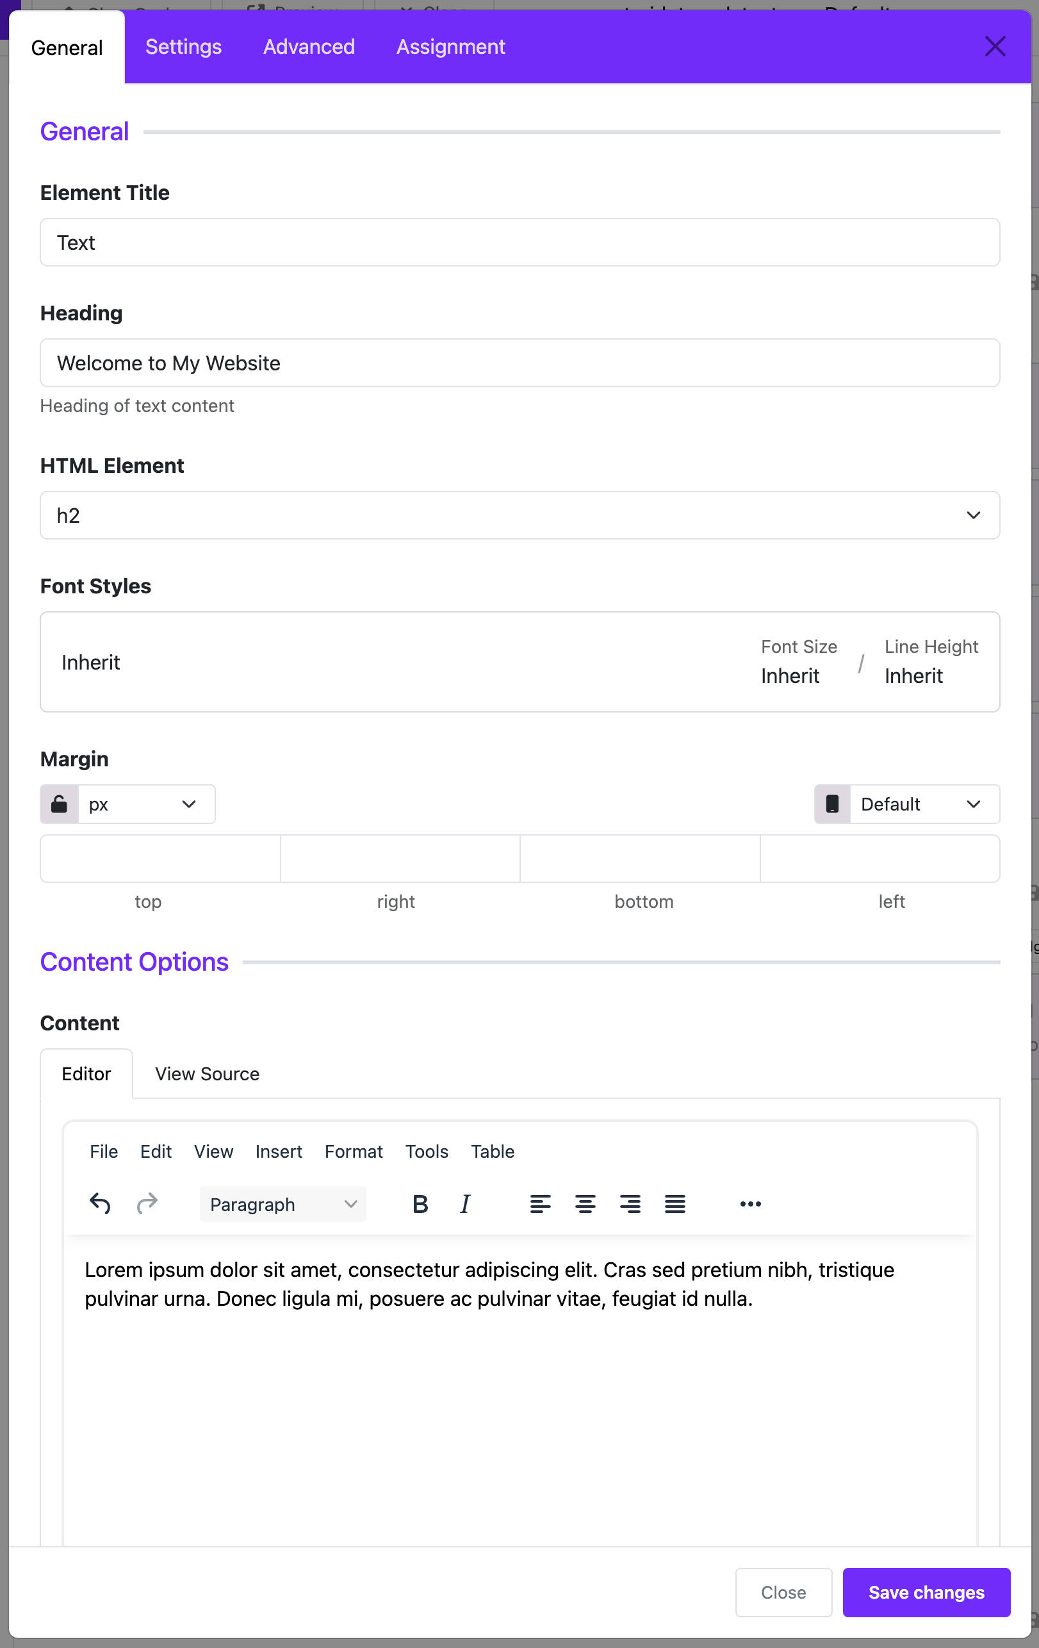1039x1648 pixels.
Task: Click the top margin input
Action: tap(160, 859)
